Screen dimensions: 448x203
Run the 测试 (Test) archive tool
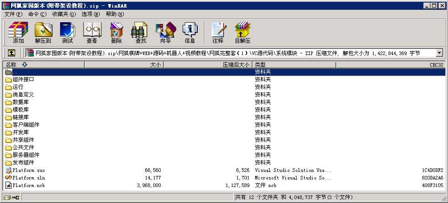[67, 32]
